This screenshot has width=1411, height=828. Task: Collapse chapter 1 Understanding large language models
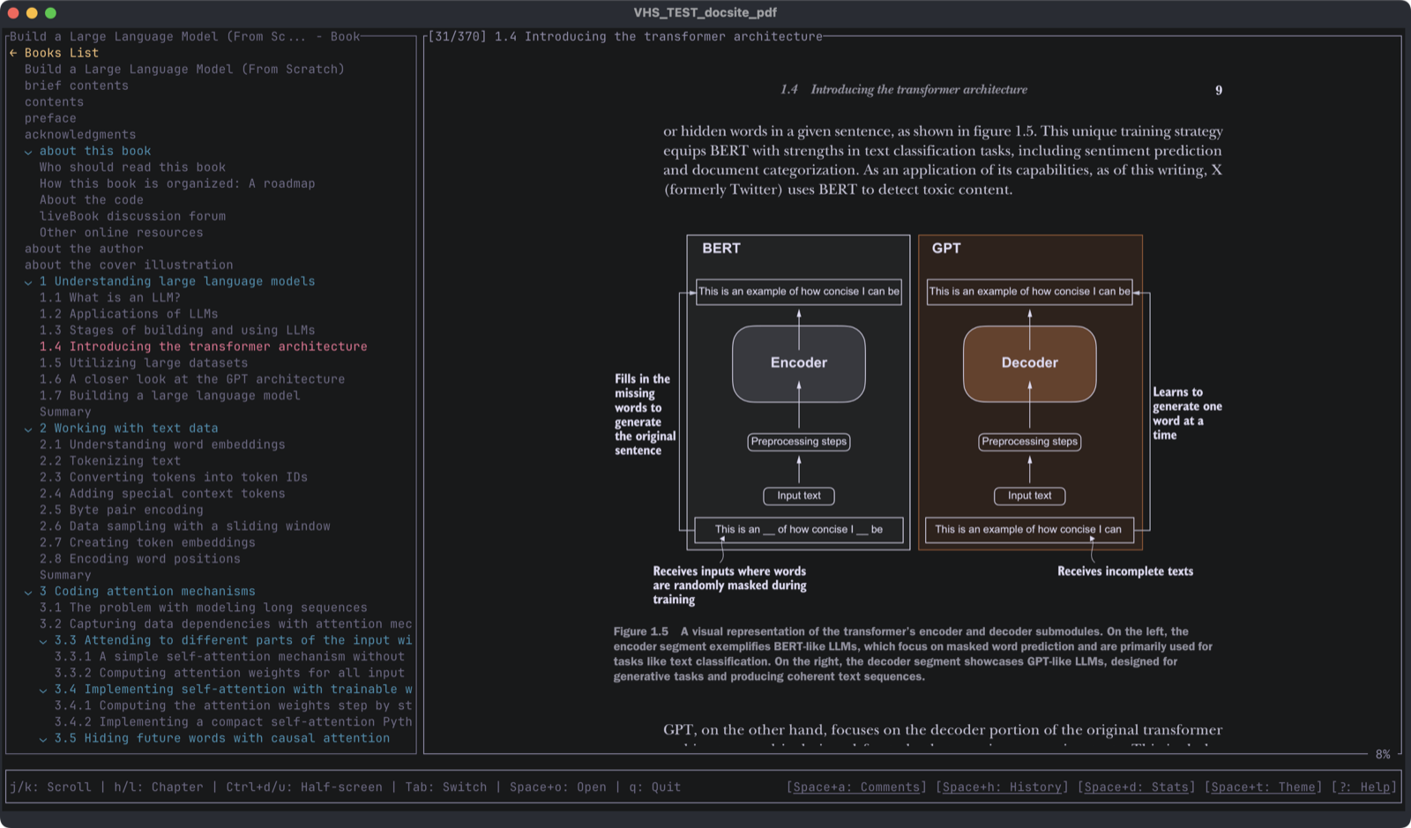pyautogui.click(x=28, y=282)
